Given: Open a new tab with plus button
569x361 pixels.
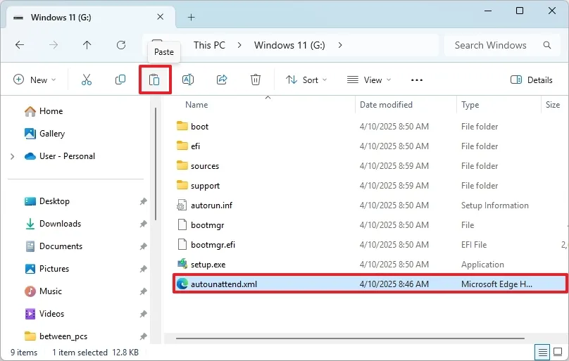Looking at the screenshot, I should click(x=191, y=18).
